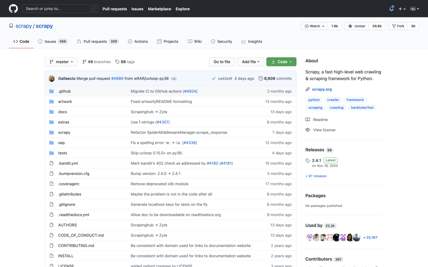
Task: Open Issues in top navigation
Action: (137, 9)
